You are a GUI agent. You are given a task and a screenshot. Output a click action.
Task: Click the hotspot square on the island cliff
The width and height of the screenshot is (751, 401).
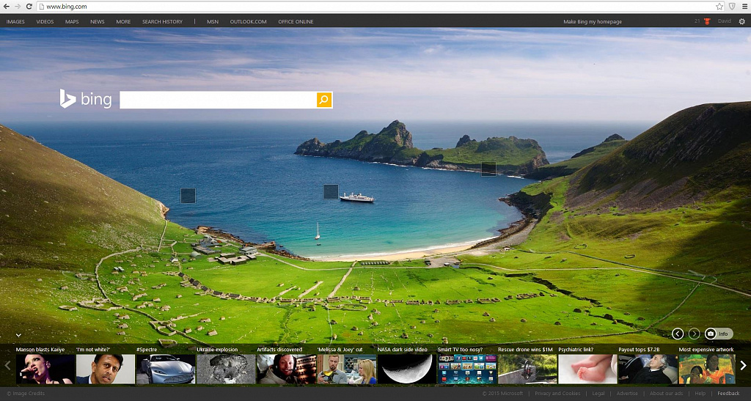click(x=488, y=169)
